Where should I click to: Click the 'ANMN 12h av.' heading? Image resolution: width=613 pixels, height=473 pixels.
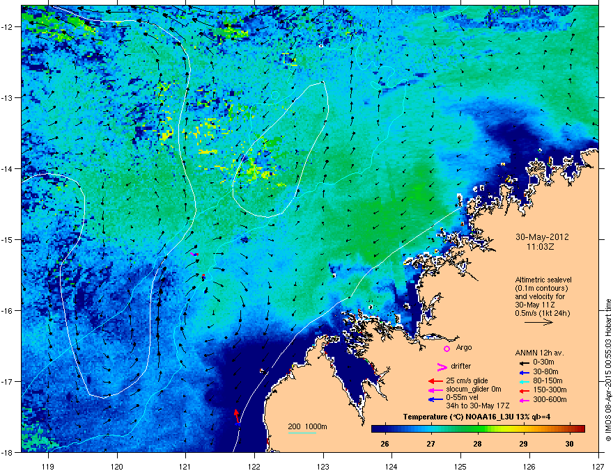coord(539,353)
